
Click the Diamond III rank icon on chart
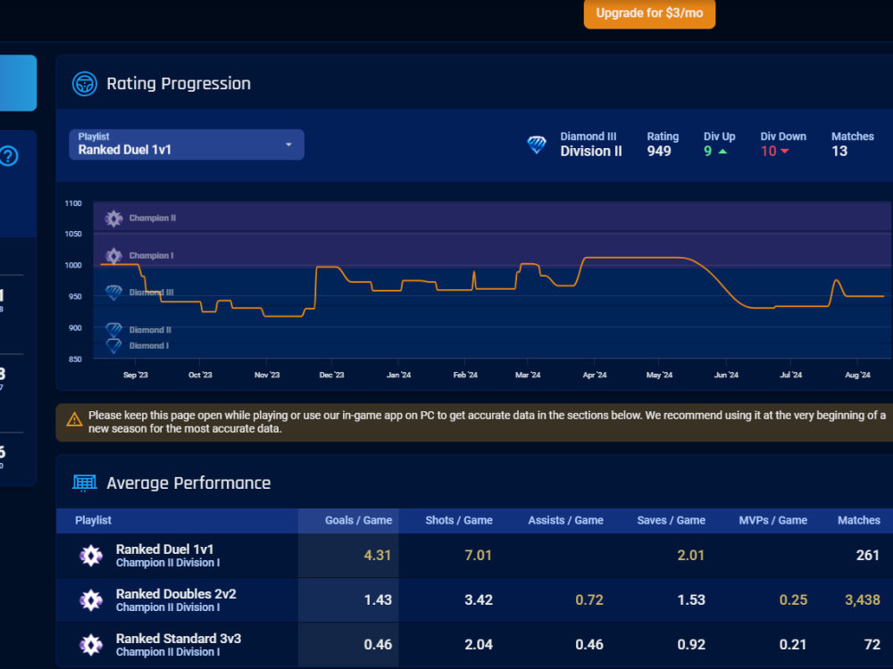(114, 293)
